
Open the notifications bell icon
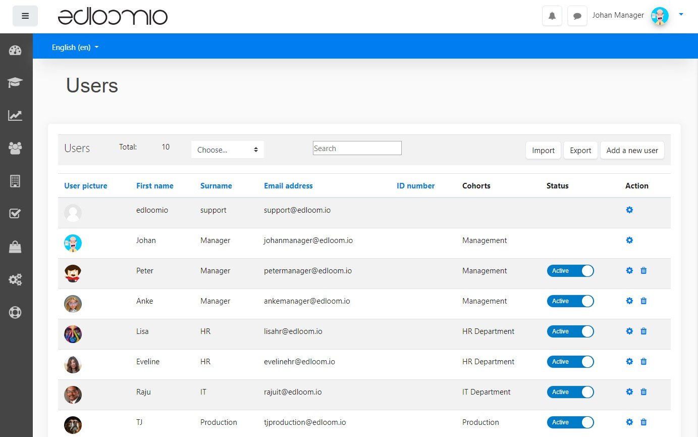click(552, 16)
